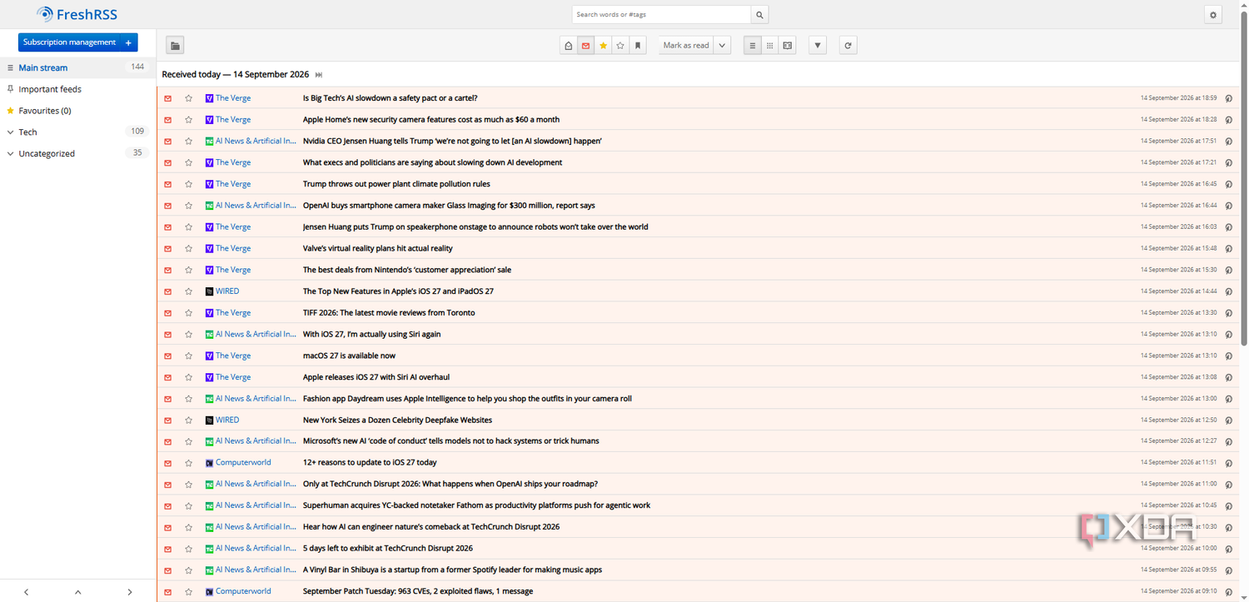Click the page vertical scrollbar
The height and width of the screenshot is (602, 1249).
tap(1244, 179)
